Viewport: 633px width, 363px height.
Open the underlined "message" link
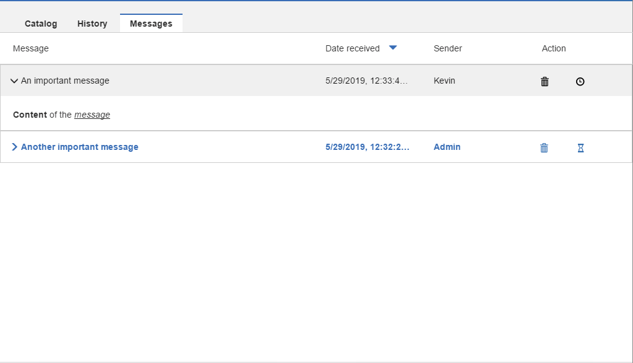[x=92, y=115]
